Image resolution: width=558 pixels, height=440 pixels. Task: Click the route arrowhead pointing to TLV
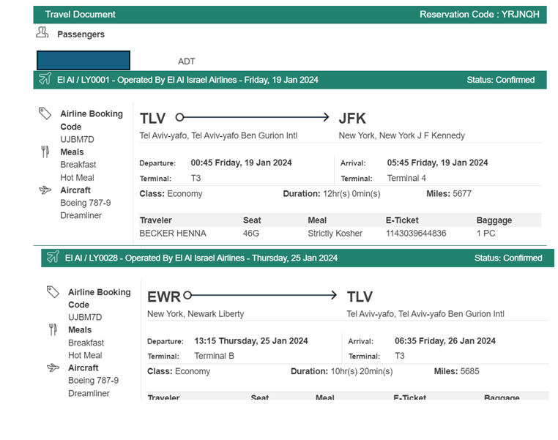click(x=333, y=295)
